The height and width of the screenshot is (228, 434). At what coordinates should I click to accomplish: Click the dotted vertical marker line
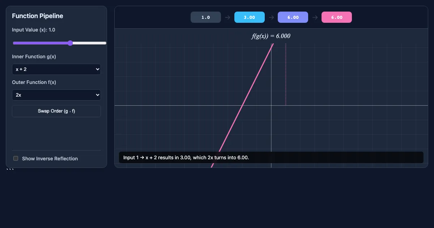286,74
